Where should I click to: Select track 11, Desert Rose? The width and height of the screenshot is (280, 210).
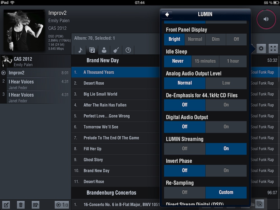(x=115, y=182)
